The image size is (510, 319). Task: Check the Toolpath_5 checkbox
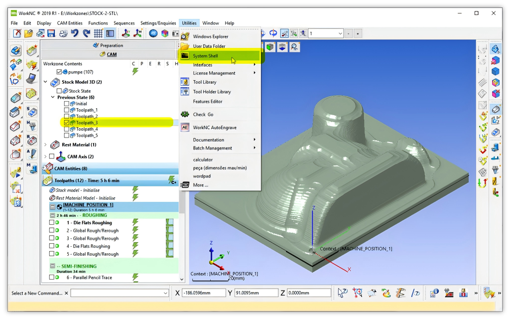(x=67, y=136)
